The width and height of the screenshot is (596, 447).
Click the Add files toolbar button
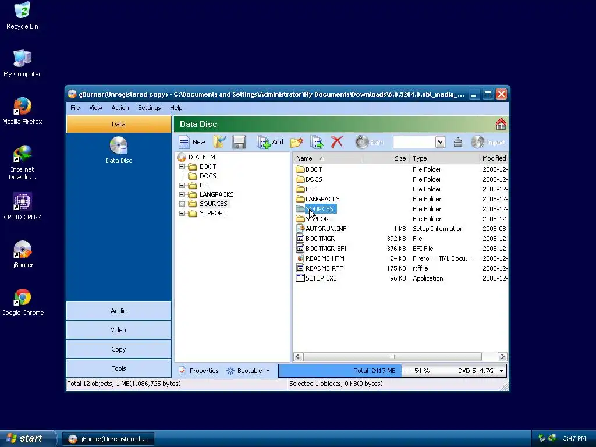pyautogui.click(x=270, y=142)
